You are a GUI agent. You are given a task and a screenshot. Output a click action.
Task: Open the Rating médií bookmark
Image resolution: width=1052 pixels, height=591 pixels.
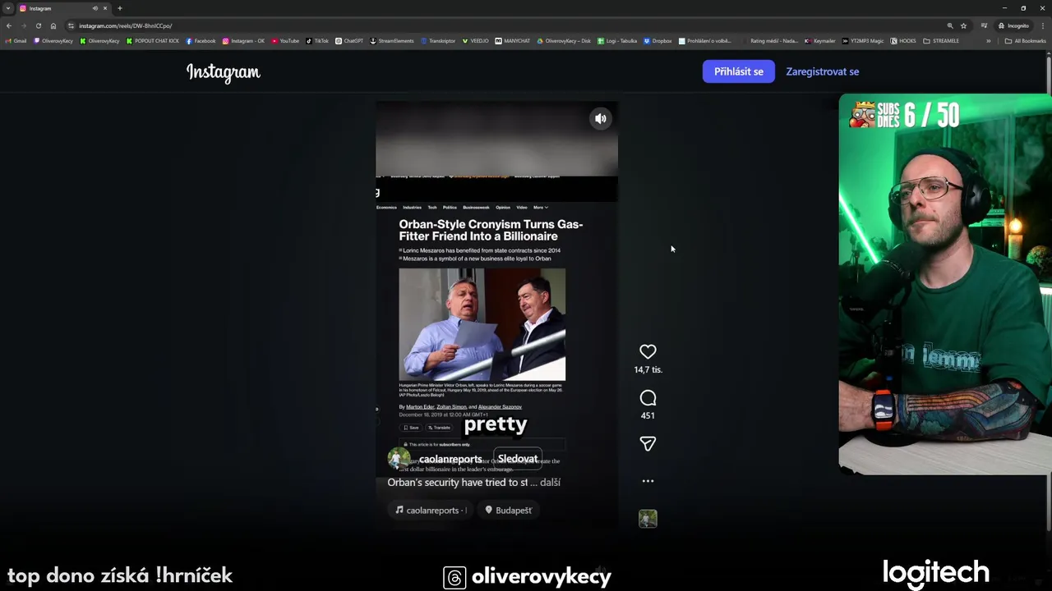click(770, 41)
